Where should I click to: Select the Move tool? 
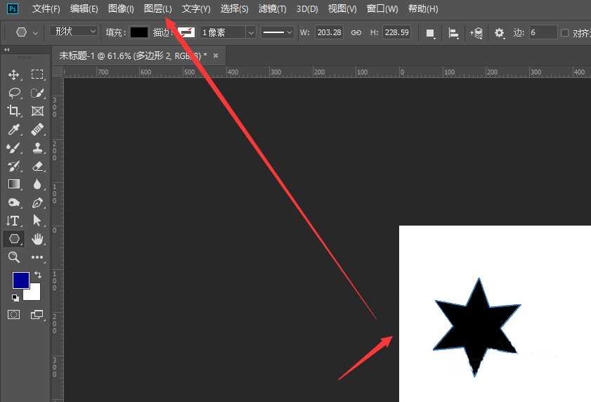point(14,74)
